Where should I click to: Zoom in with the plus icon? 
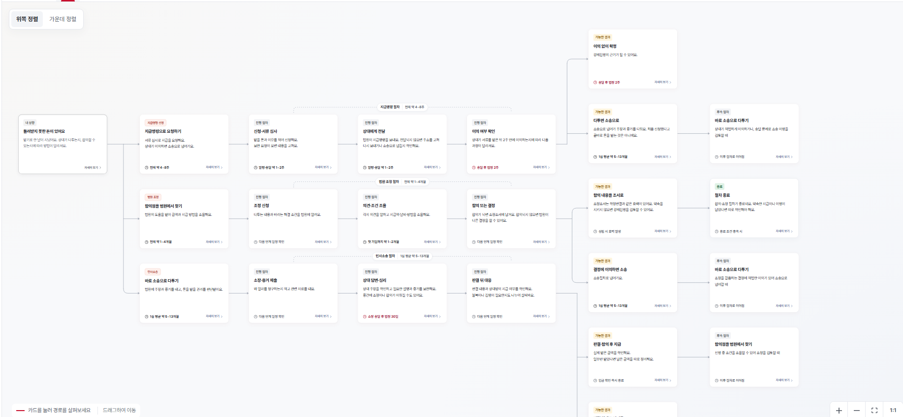pos(839,410)
